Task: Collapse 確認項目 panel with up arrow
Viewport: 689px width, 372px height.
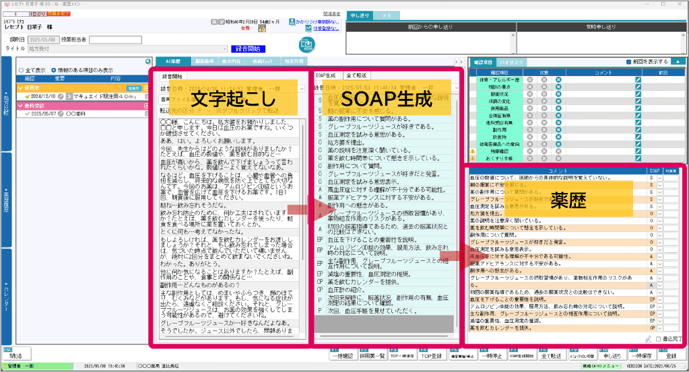Action: point(678,62)
